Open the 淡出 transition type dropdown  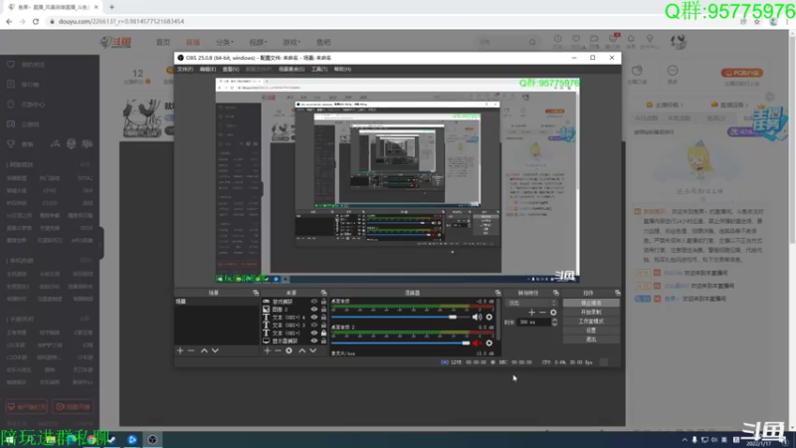click(x=531, y=303)
